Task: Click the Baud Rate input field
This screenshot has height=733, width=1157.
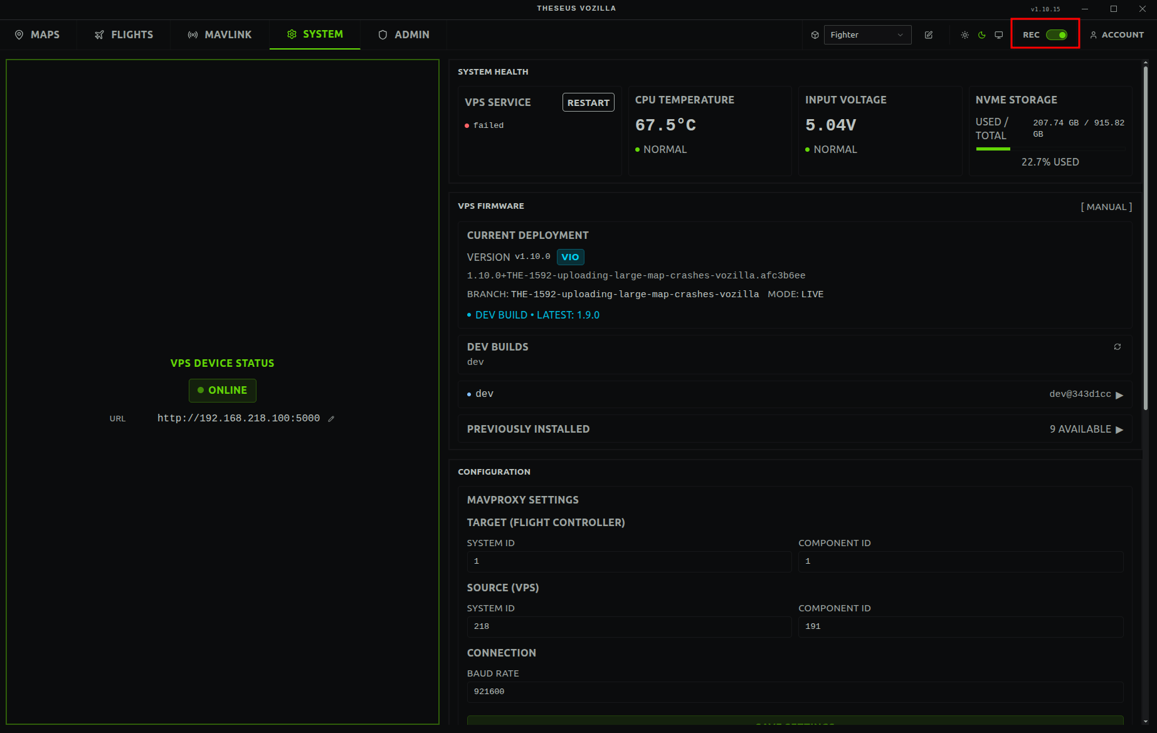Action: click(795, 692)
